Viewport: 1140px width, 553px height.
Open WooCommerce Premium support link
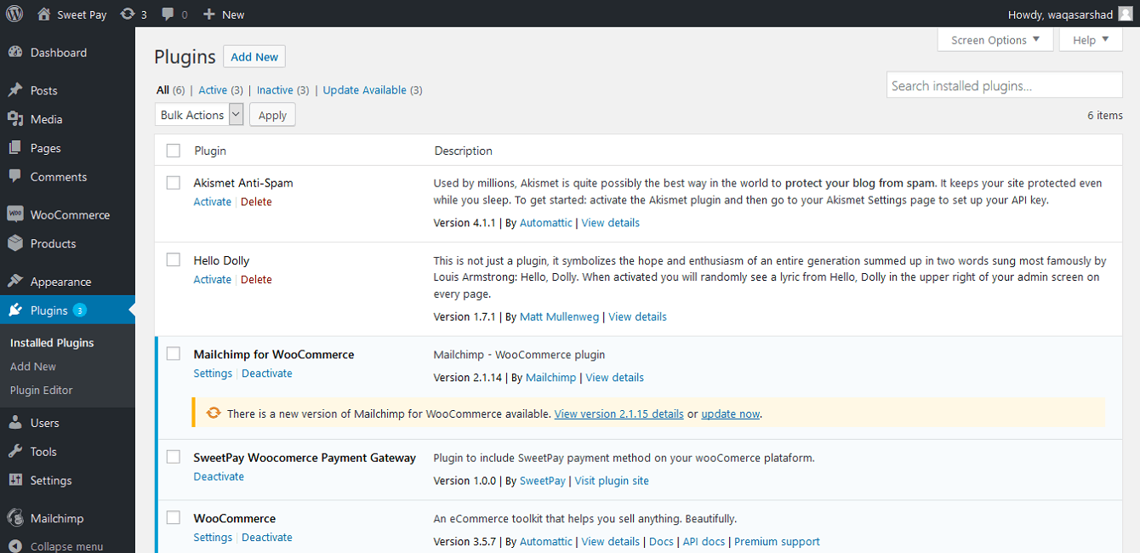click(777, 541)
